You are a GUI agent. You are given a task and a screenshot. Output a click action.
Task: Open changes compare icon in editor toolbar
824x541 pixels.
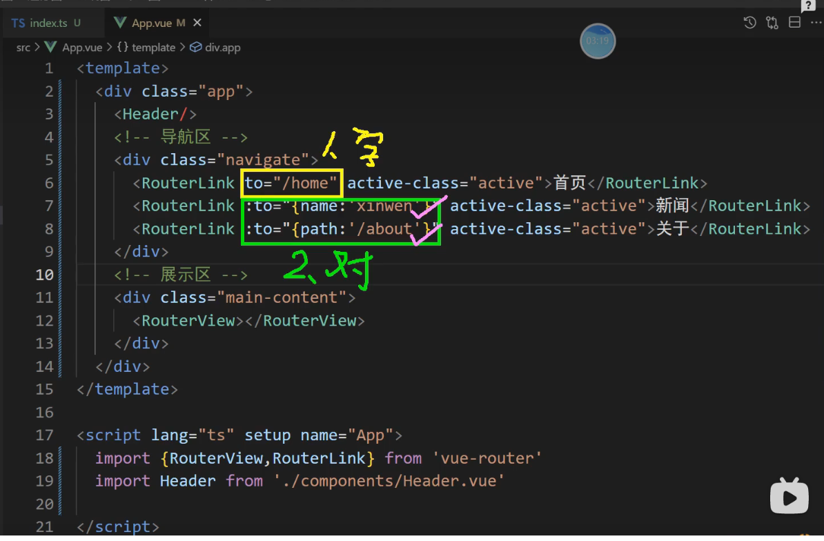coord(772,23)
